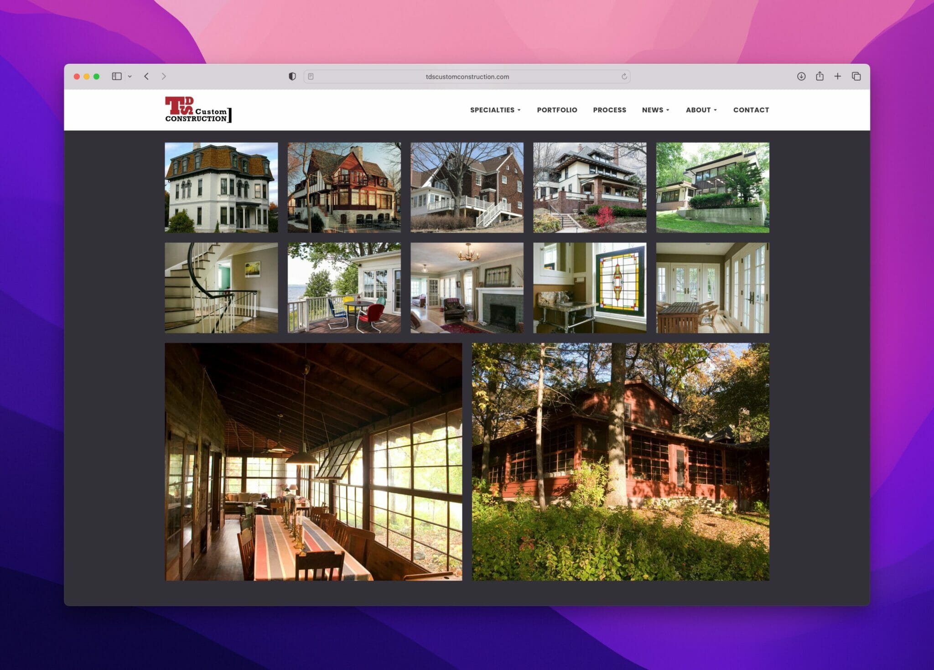Open the white mansard-roof house photo

point(221,187)
